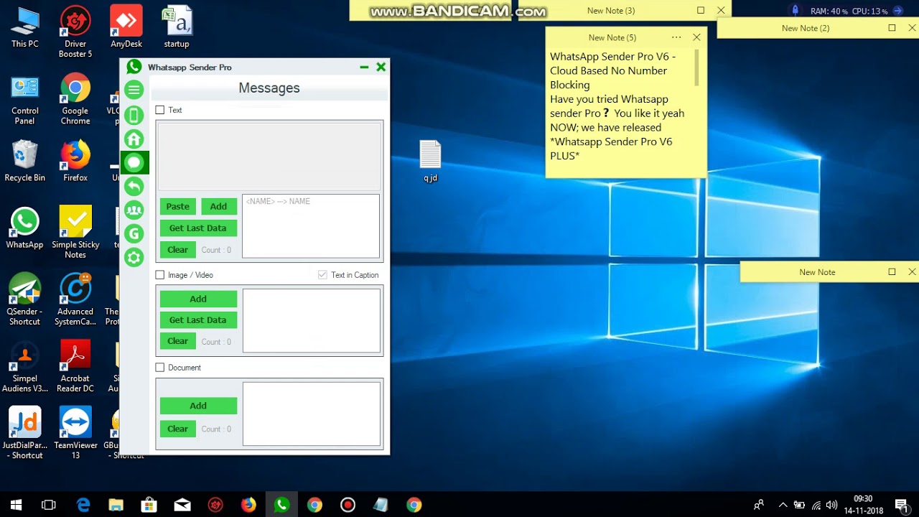919x517 pixels.
Task: Click the WhatsApp Sender Pro V6 note text
Action: (x=617, y=106)
